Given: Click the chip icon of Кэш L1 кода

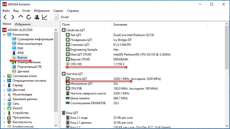Looking at the screenshot, I should [68, 117].
